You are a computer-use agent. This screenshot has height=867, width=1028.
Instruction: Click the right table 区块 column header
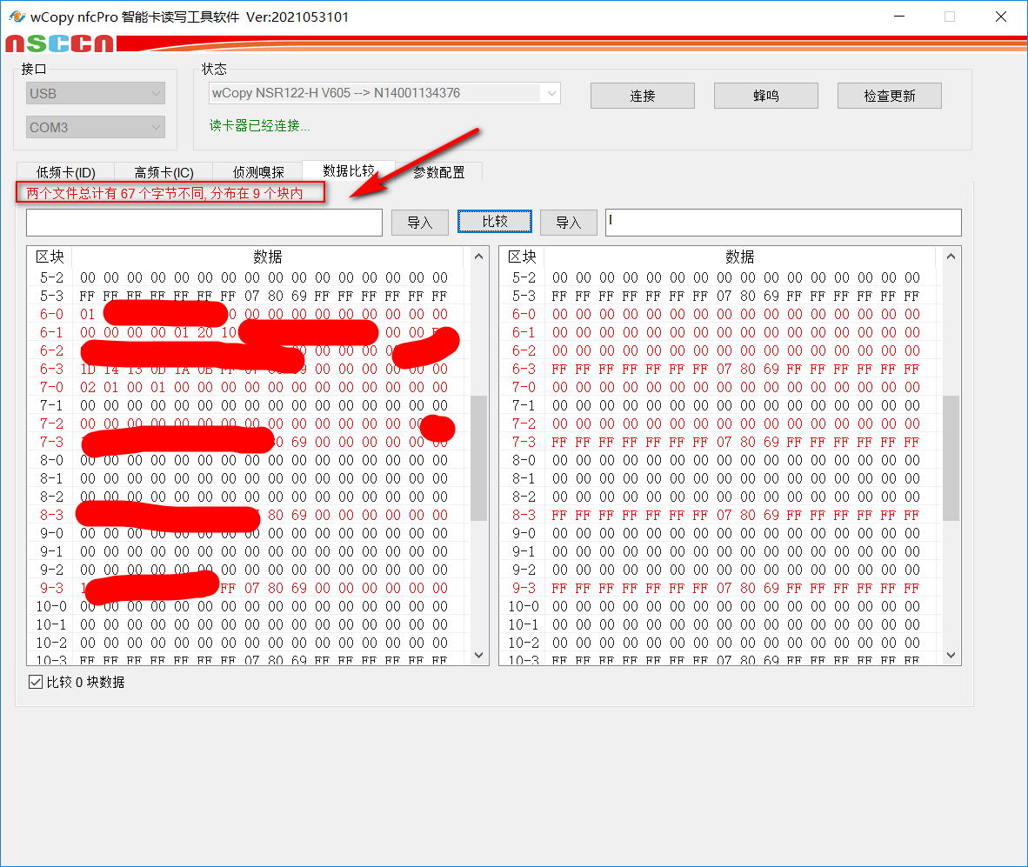[522, 257]
